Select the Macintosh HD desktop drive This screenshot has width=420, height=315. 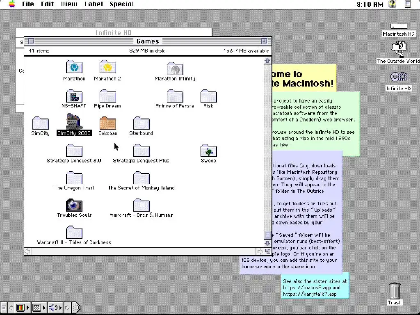pos(399,27)
